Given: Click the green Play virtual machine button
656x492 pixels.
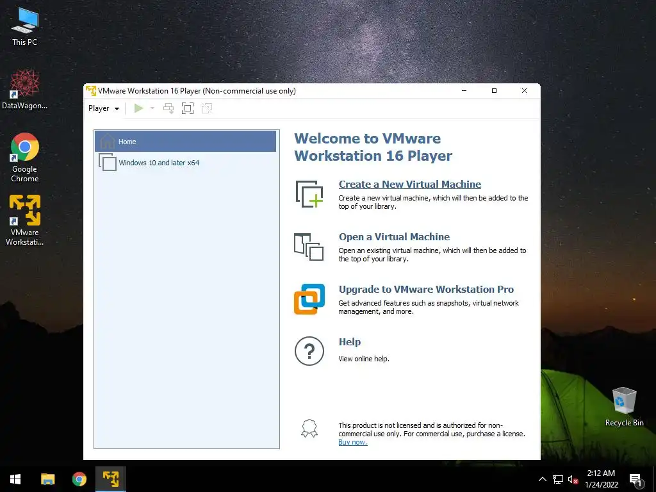Looking at the screenshot, I should click(138, 108).
